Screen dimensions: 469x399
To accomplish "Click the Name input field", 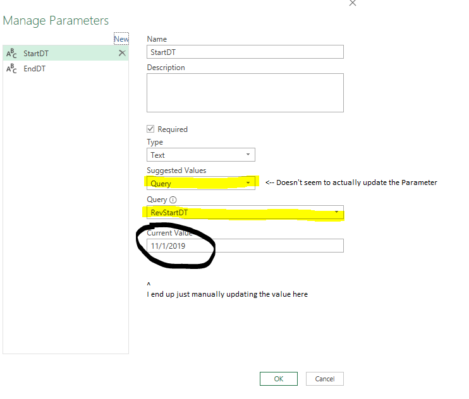I will pos(245,52).
